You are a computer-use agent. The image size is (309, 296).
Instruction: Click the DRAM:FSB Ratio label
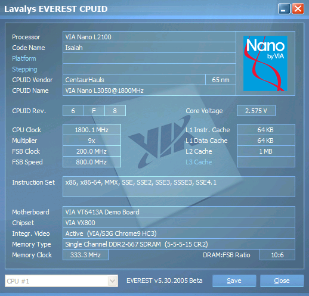coord(227,255)
